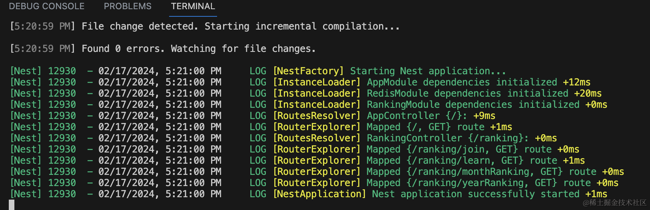Click the /ranking/yearRanking route mapping

(481, 183)
